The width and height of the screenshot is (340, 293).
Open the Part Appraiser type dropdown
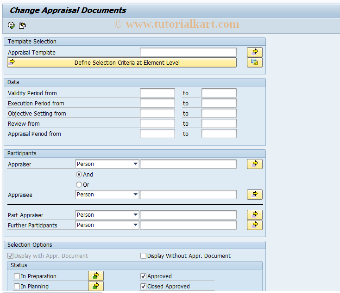(107, 215)
